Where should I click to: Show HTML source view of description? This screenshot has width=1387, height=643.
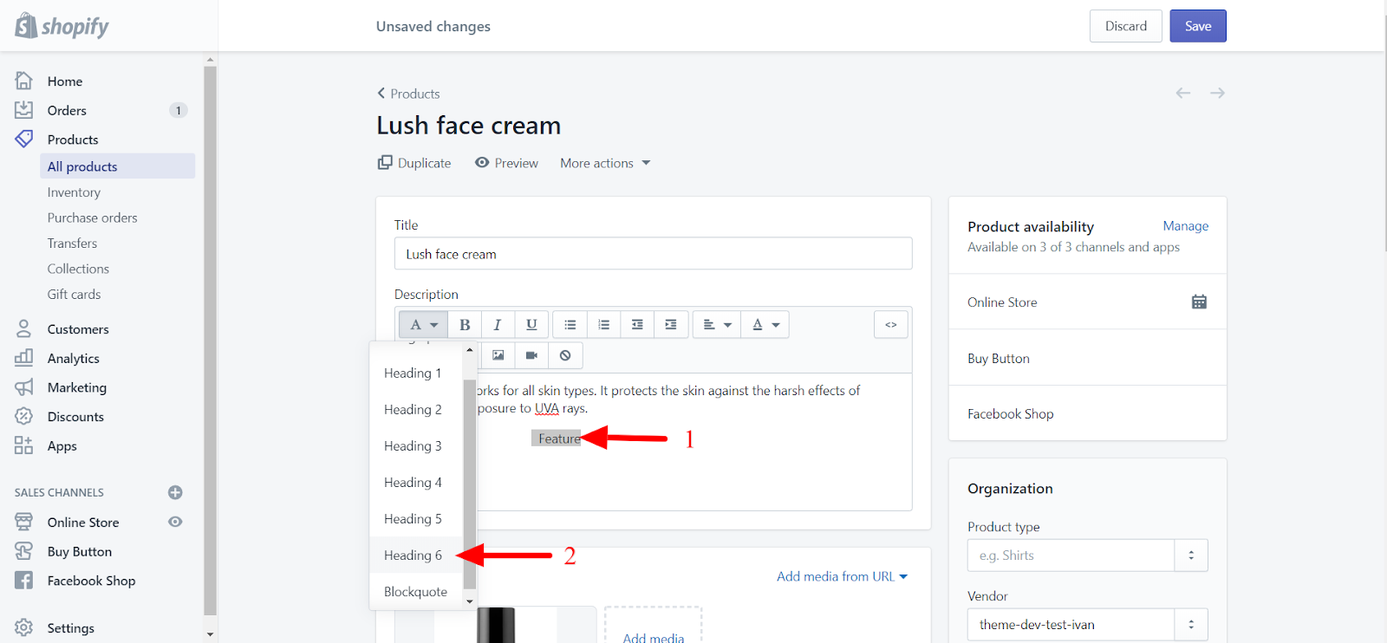891,325
